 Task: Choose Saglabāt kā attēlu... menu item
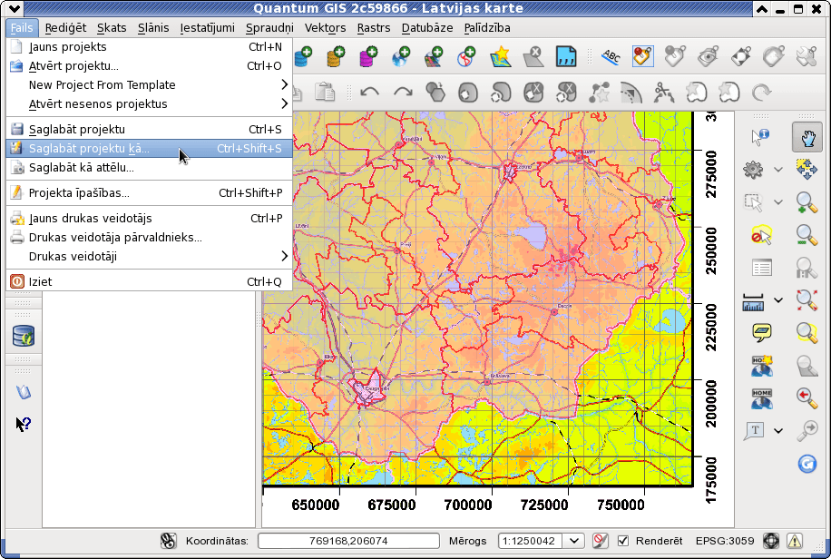pos(149,167)
